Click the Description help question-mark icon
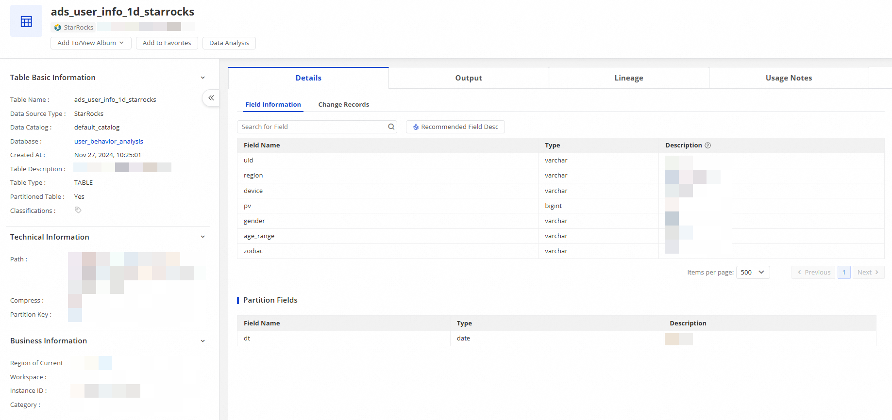The height and width of the screenshot is (420, 892). [x=708, y=145]
